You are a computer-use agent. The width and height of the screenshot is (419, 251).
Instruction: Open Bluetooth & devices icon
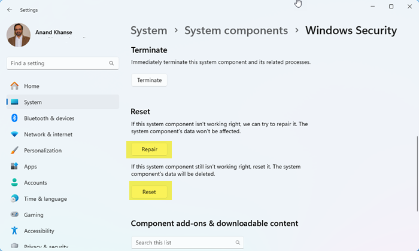pos(14,118)
